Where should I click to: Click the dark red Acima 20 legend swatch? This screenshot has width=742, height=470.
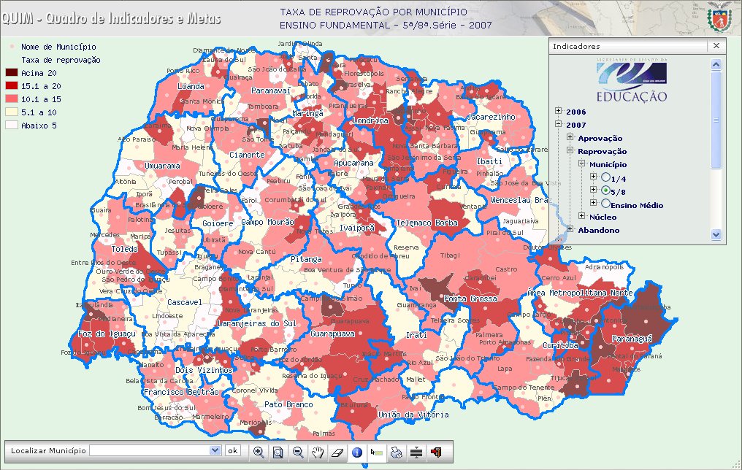(12, 74)
